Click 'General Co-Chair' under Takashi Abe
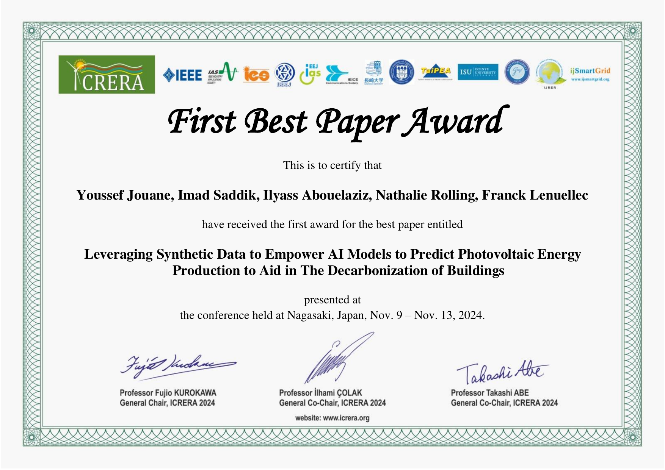Viewport: 665px width, 470px height. click(x=504, y=403)
